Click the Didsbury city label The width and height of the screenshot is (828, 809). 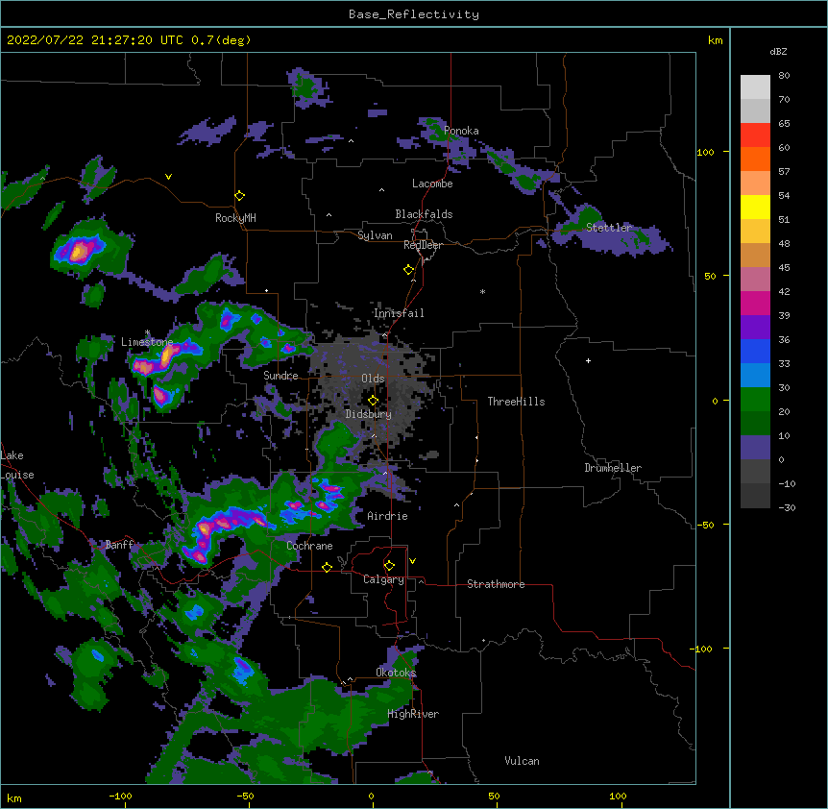pyautogui.click(x=369, y=414)
